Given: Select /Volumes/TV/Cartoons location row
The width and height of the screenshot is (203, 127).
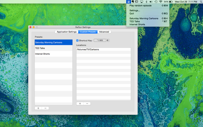Looking at the screenshot, I should (x=104, y=49).
